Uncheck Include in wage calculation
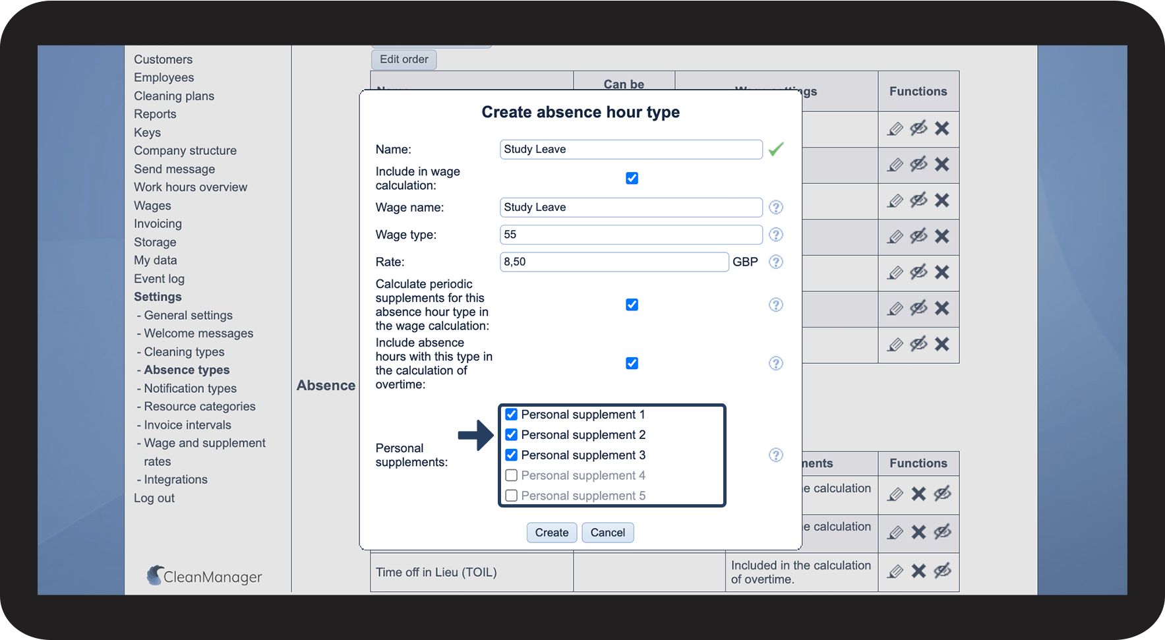 tap(632, 178)
